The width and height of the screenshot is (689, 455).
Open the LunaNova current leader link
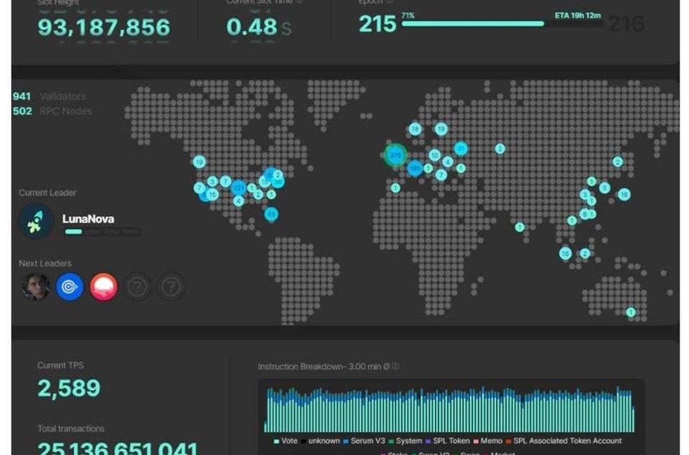click(88, 219)
